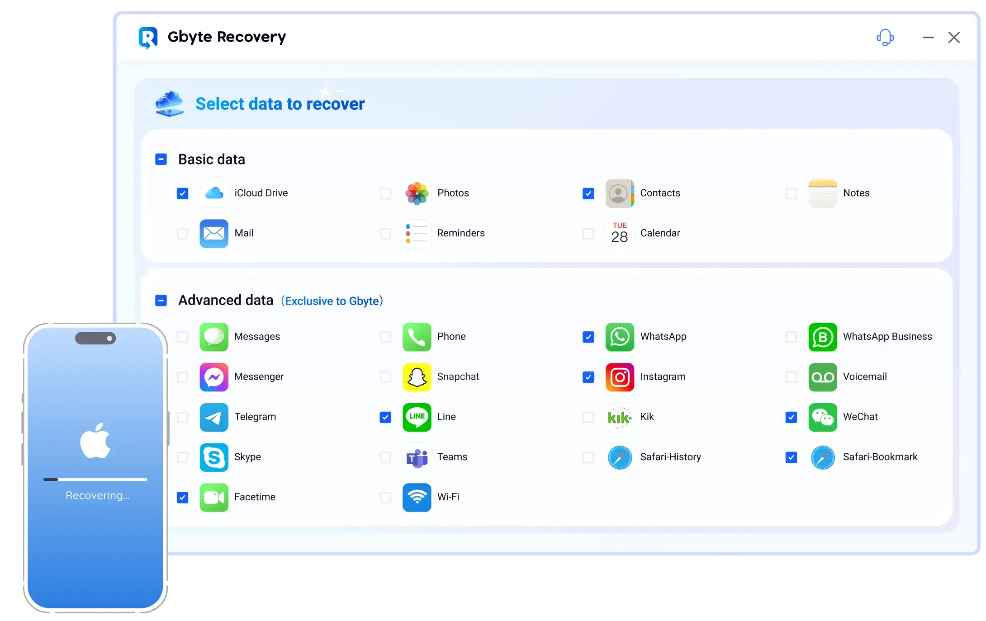986x621 pixels.
Task: Select the WhatsApp icon
Action: 620,337
